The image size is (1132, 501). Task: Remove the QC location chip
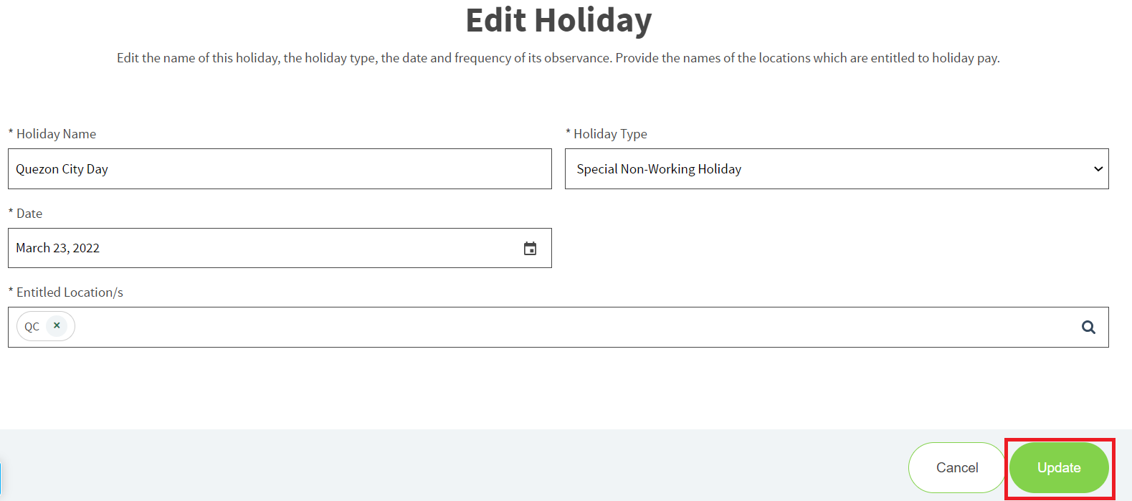tap(57, 325)
